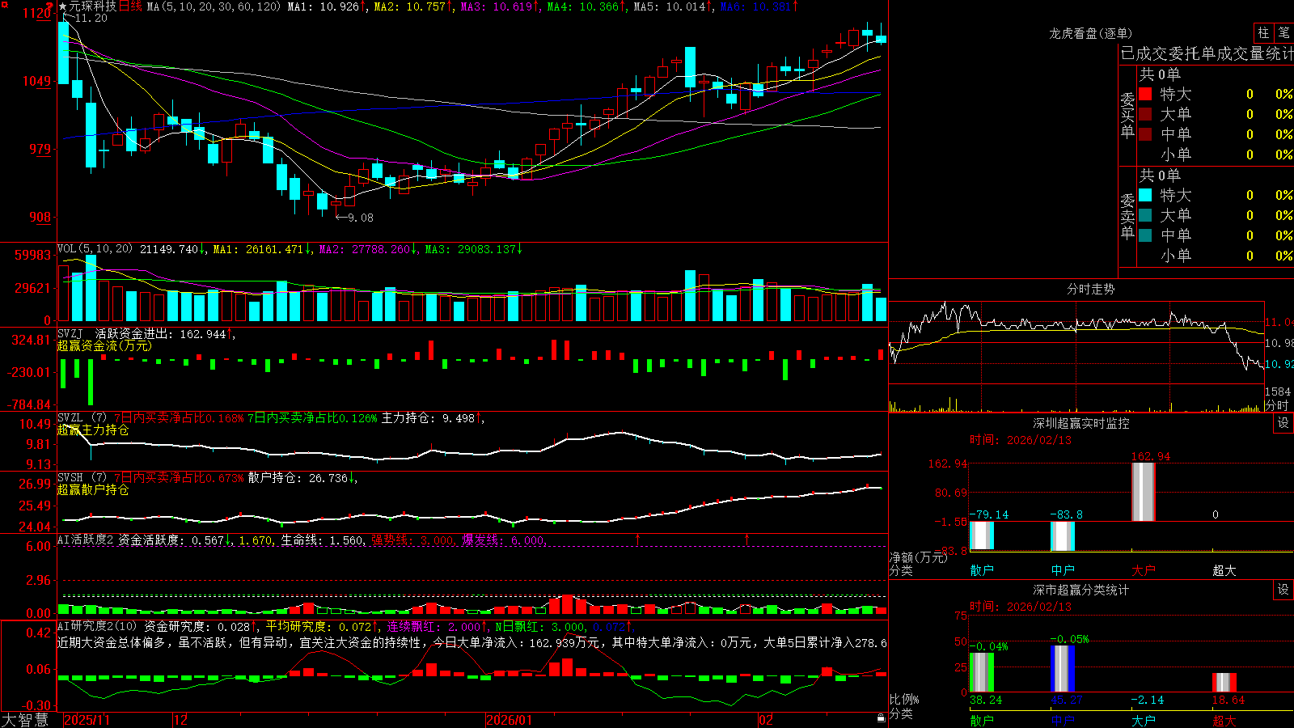Select the 2025/11 date marker on timeline
The image size is (1294, 728).
[87, 720]
